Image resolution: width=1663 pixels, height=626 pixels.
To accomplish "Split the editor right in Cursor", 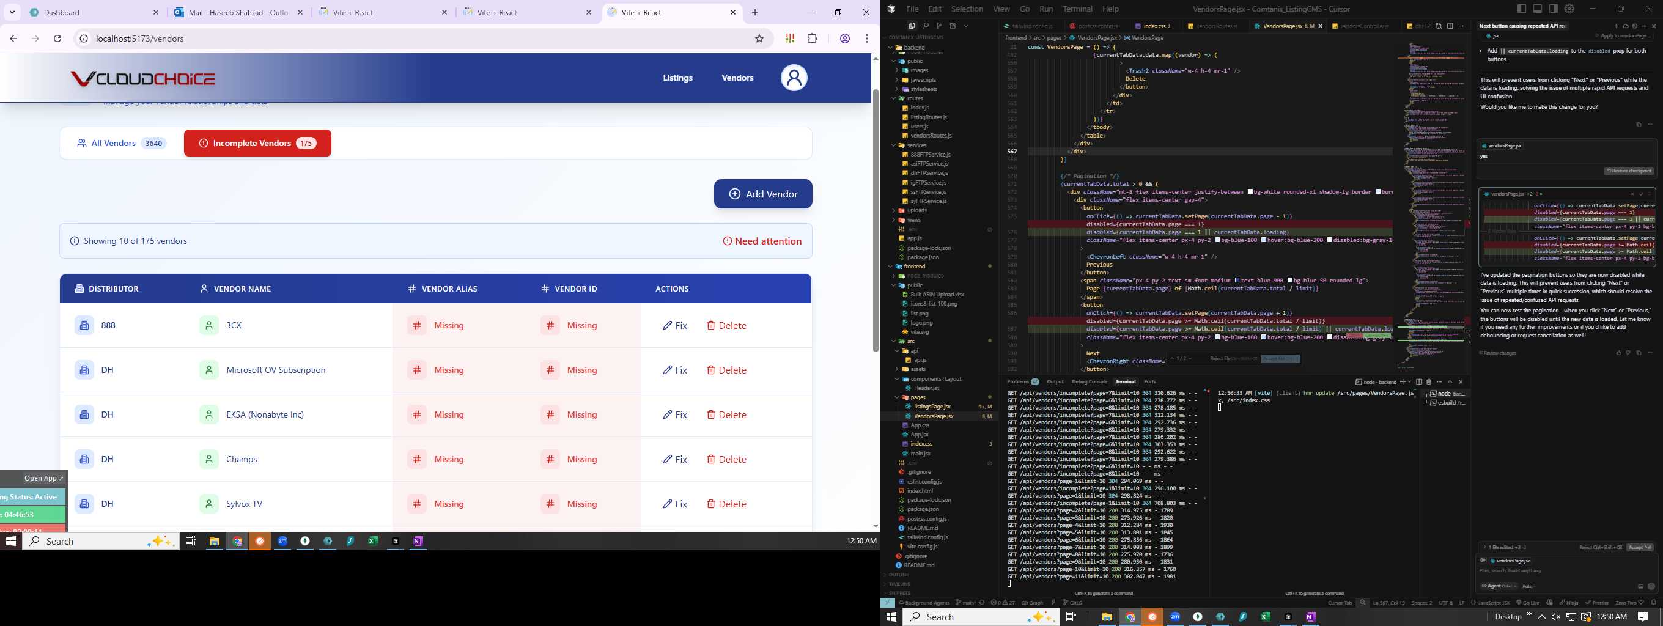I will [1450, 26].
